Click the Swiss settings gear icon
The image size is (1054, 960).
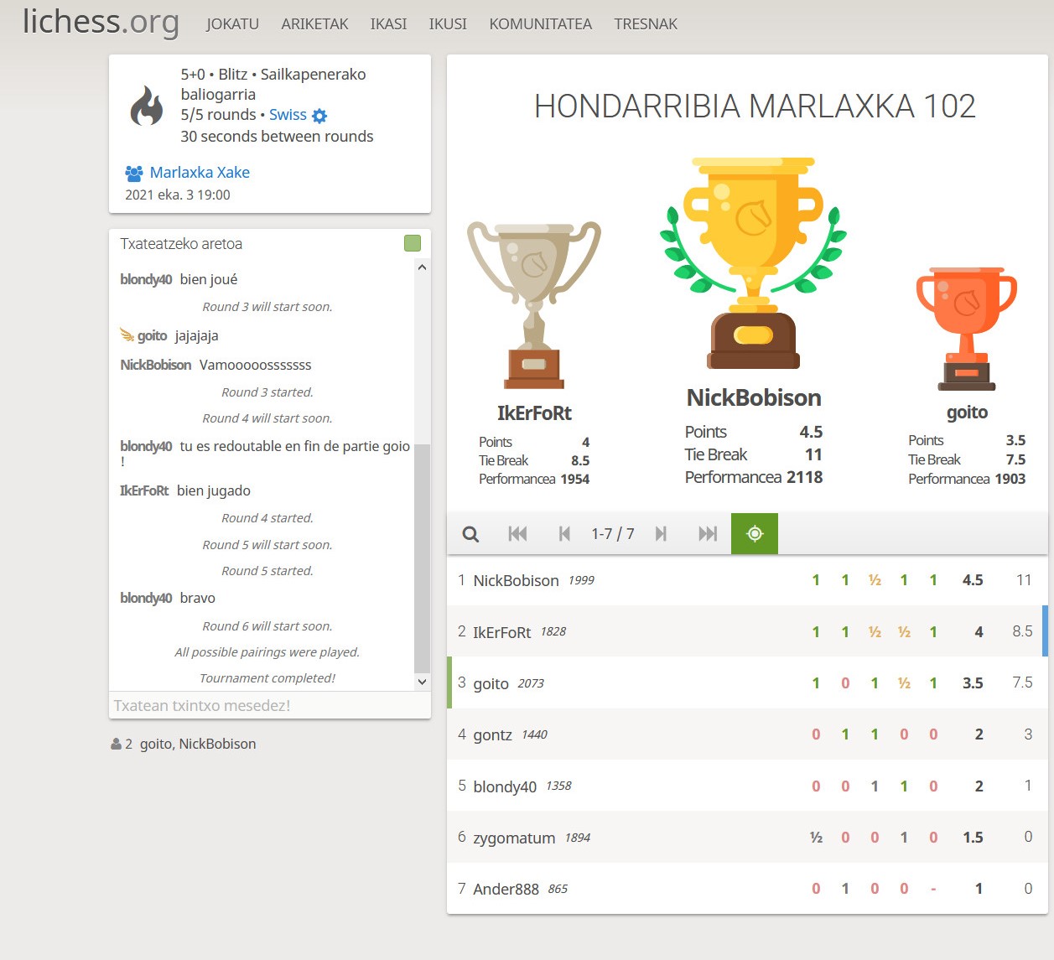click(319, 116)
